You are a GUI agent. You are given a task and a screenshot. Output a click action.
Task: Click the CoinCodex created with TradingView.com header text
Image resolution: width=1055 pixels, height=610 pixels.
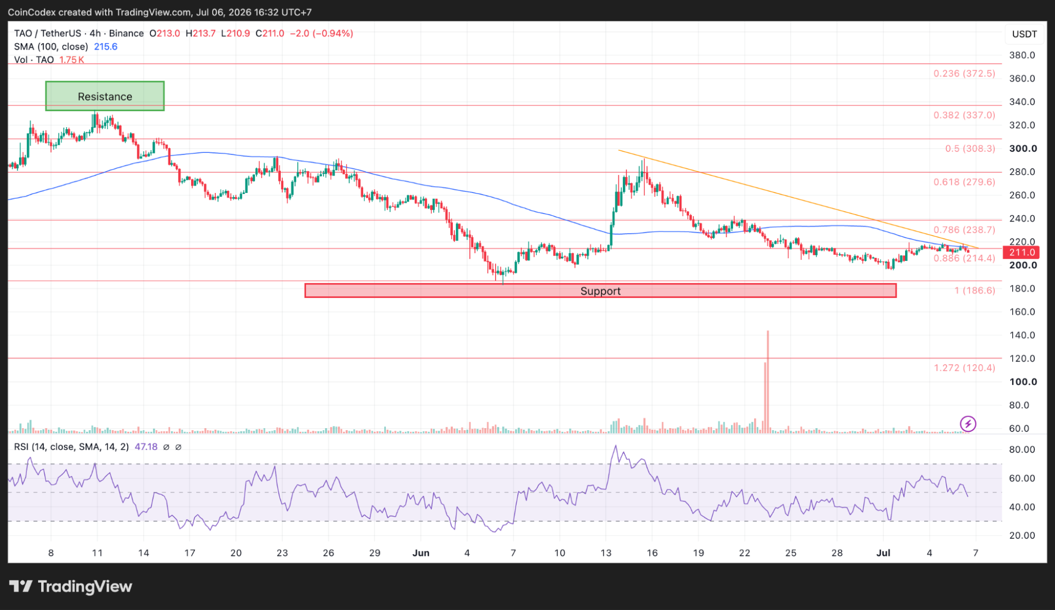point(159,12)
